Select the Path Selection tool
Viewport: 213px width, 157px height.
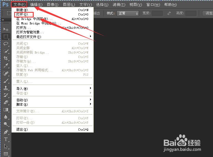[6, 146]
